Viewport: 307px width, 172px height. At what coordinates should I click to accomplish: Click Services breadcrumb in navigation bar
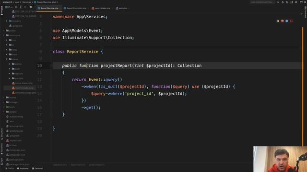(x=27, y=2)
